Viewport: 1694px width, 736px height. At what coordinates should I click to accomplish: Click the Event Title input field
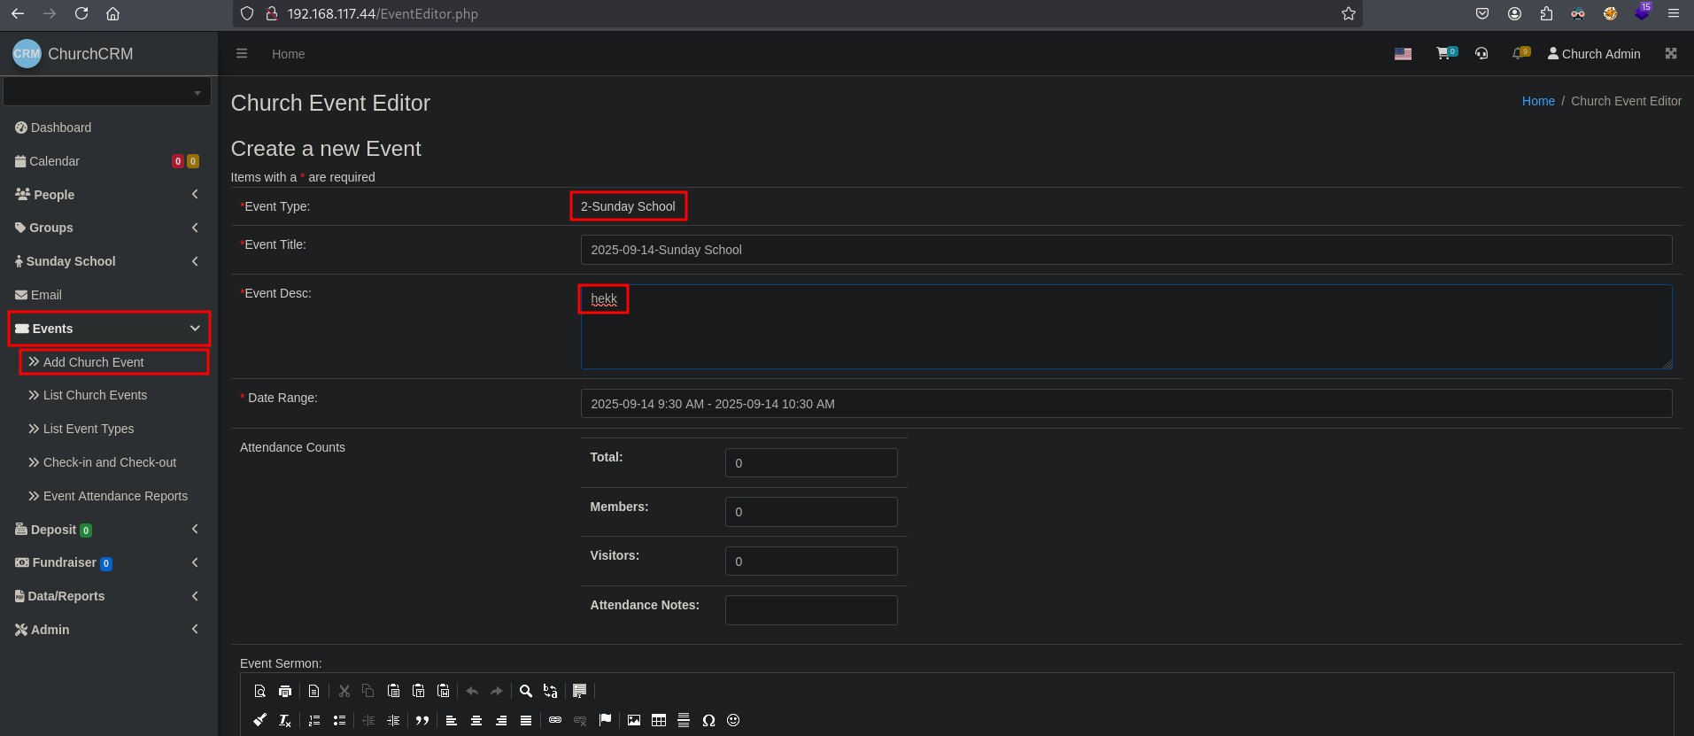[1125, 250]
